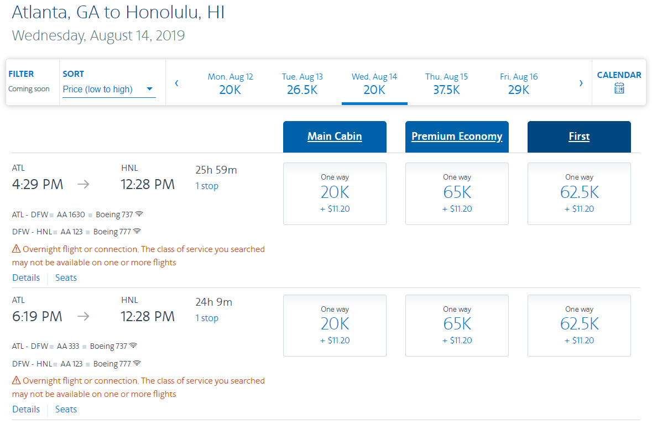Choose the 20K Main Cabin fare for the 4:29 PM flight

335,193
